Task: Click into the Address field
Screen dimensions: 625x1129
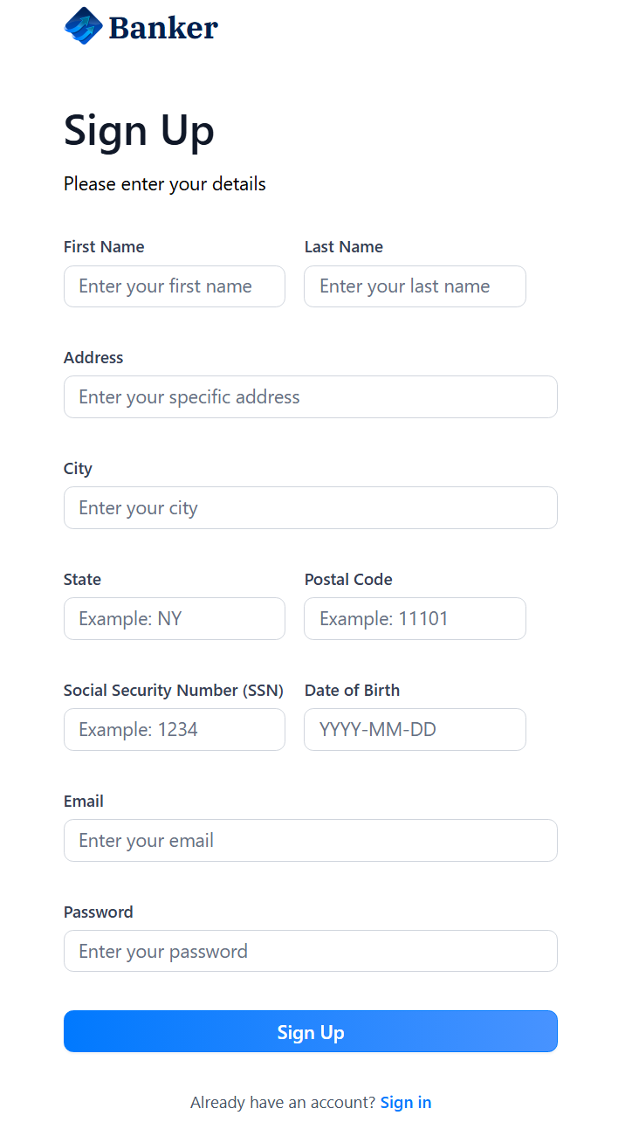Action: [310, 397]
